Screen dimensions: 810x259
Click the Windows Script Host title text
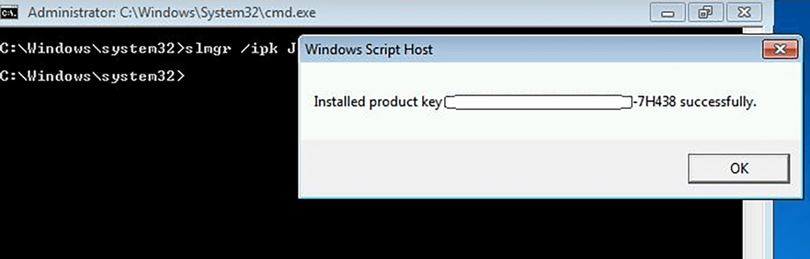point(369,50)
